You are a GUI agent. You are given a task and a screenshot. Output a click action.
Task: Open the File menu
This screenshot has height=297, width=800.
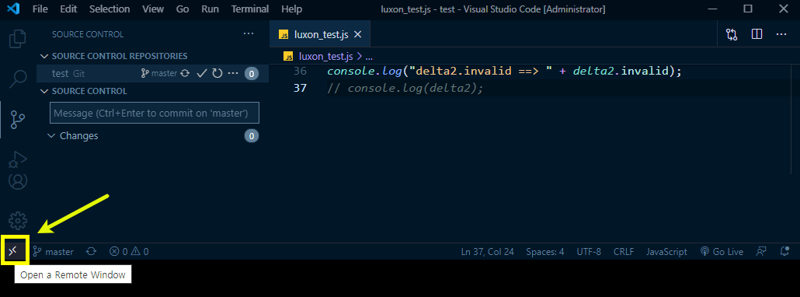coord(40,9)
